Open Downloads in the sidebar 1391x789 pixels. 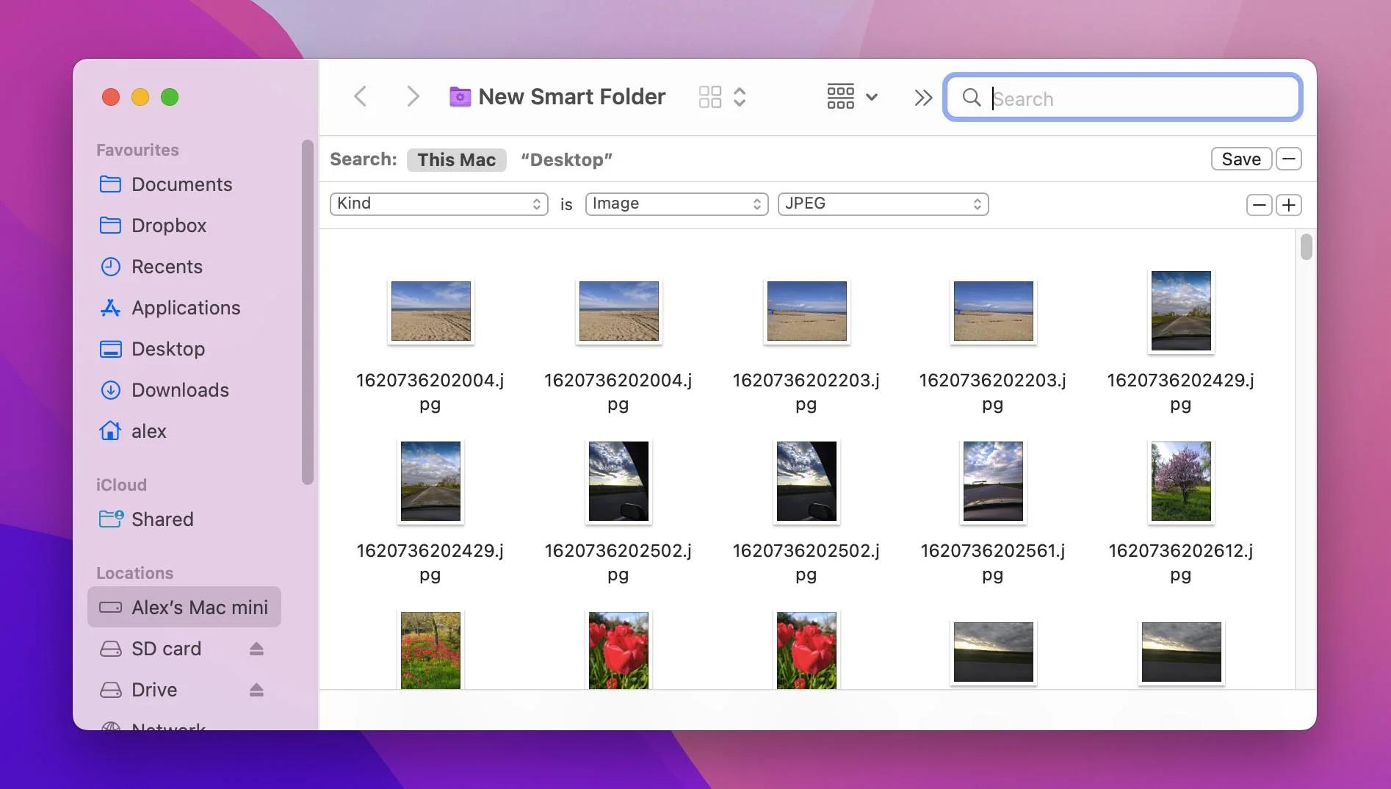pyautogui.click(x=180, y=390)
